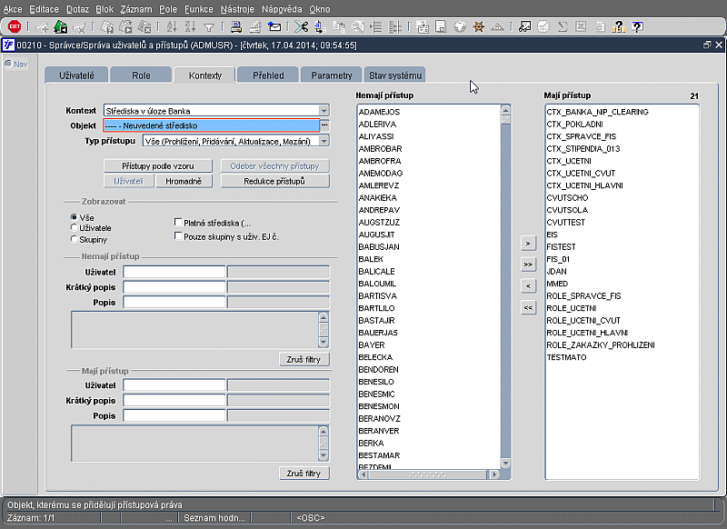
Task: Click the save record icon in the toolbar
Action: pos(60,27)
